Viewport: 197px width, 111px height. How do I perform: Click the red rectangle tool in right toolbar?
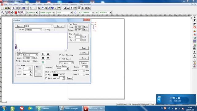click(x=195, y=27)
